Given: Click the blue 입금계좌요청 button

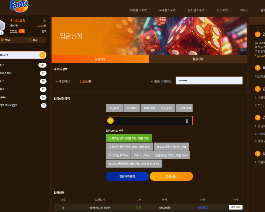Looking at the screenshot, I should click(x=127, y=177).
